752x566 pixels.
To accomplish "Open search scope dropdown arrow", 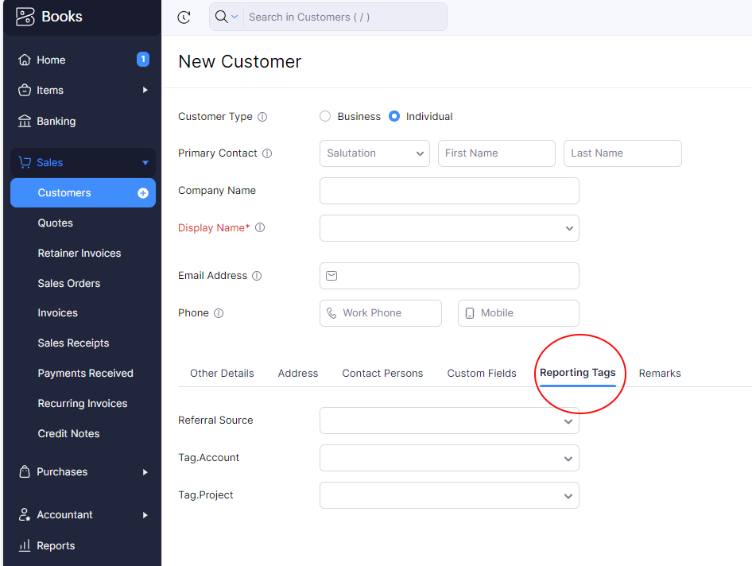I will 235,17.
